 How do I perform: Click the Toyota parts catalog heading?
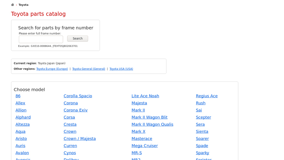[x=38, y=14]
